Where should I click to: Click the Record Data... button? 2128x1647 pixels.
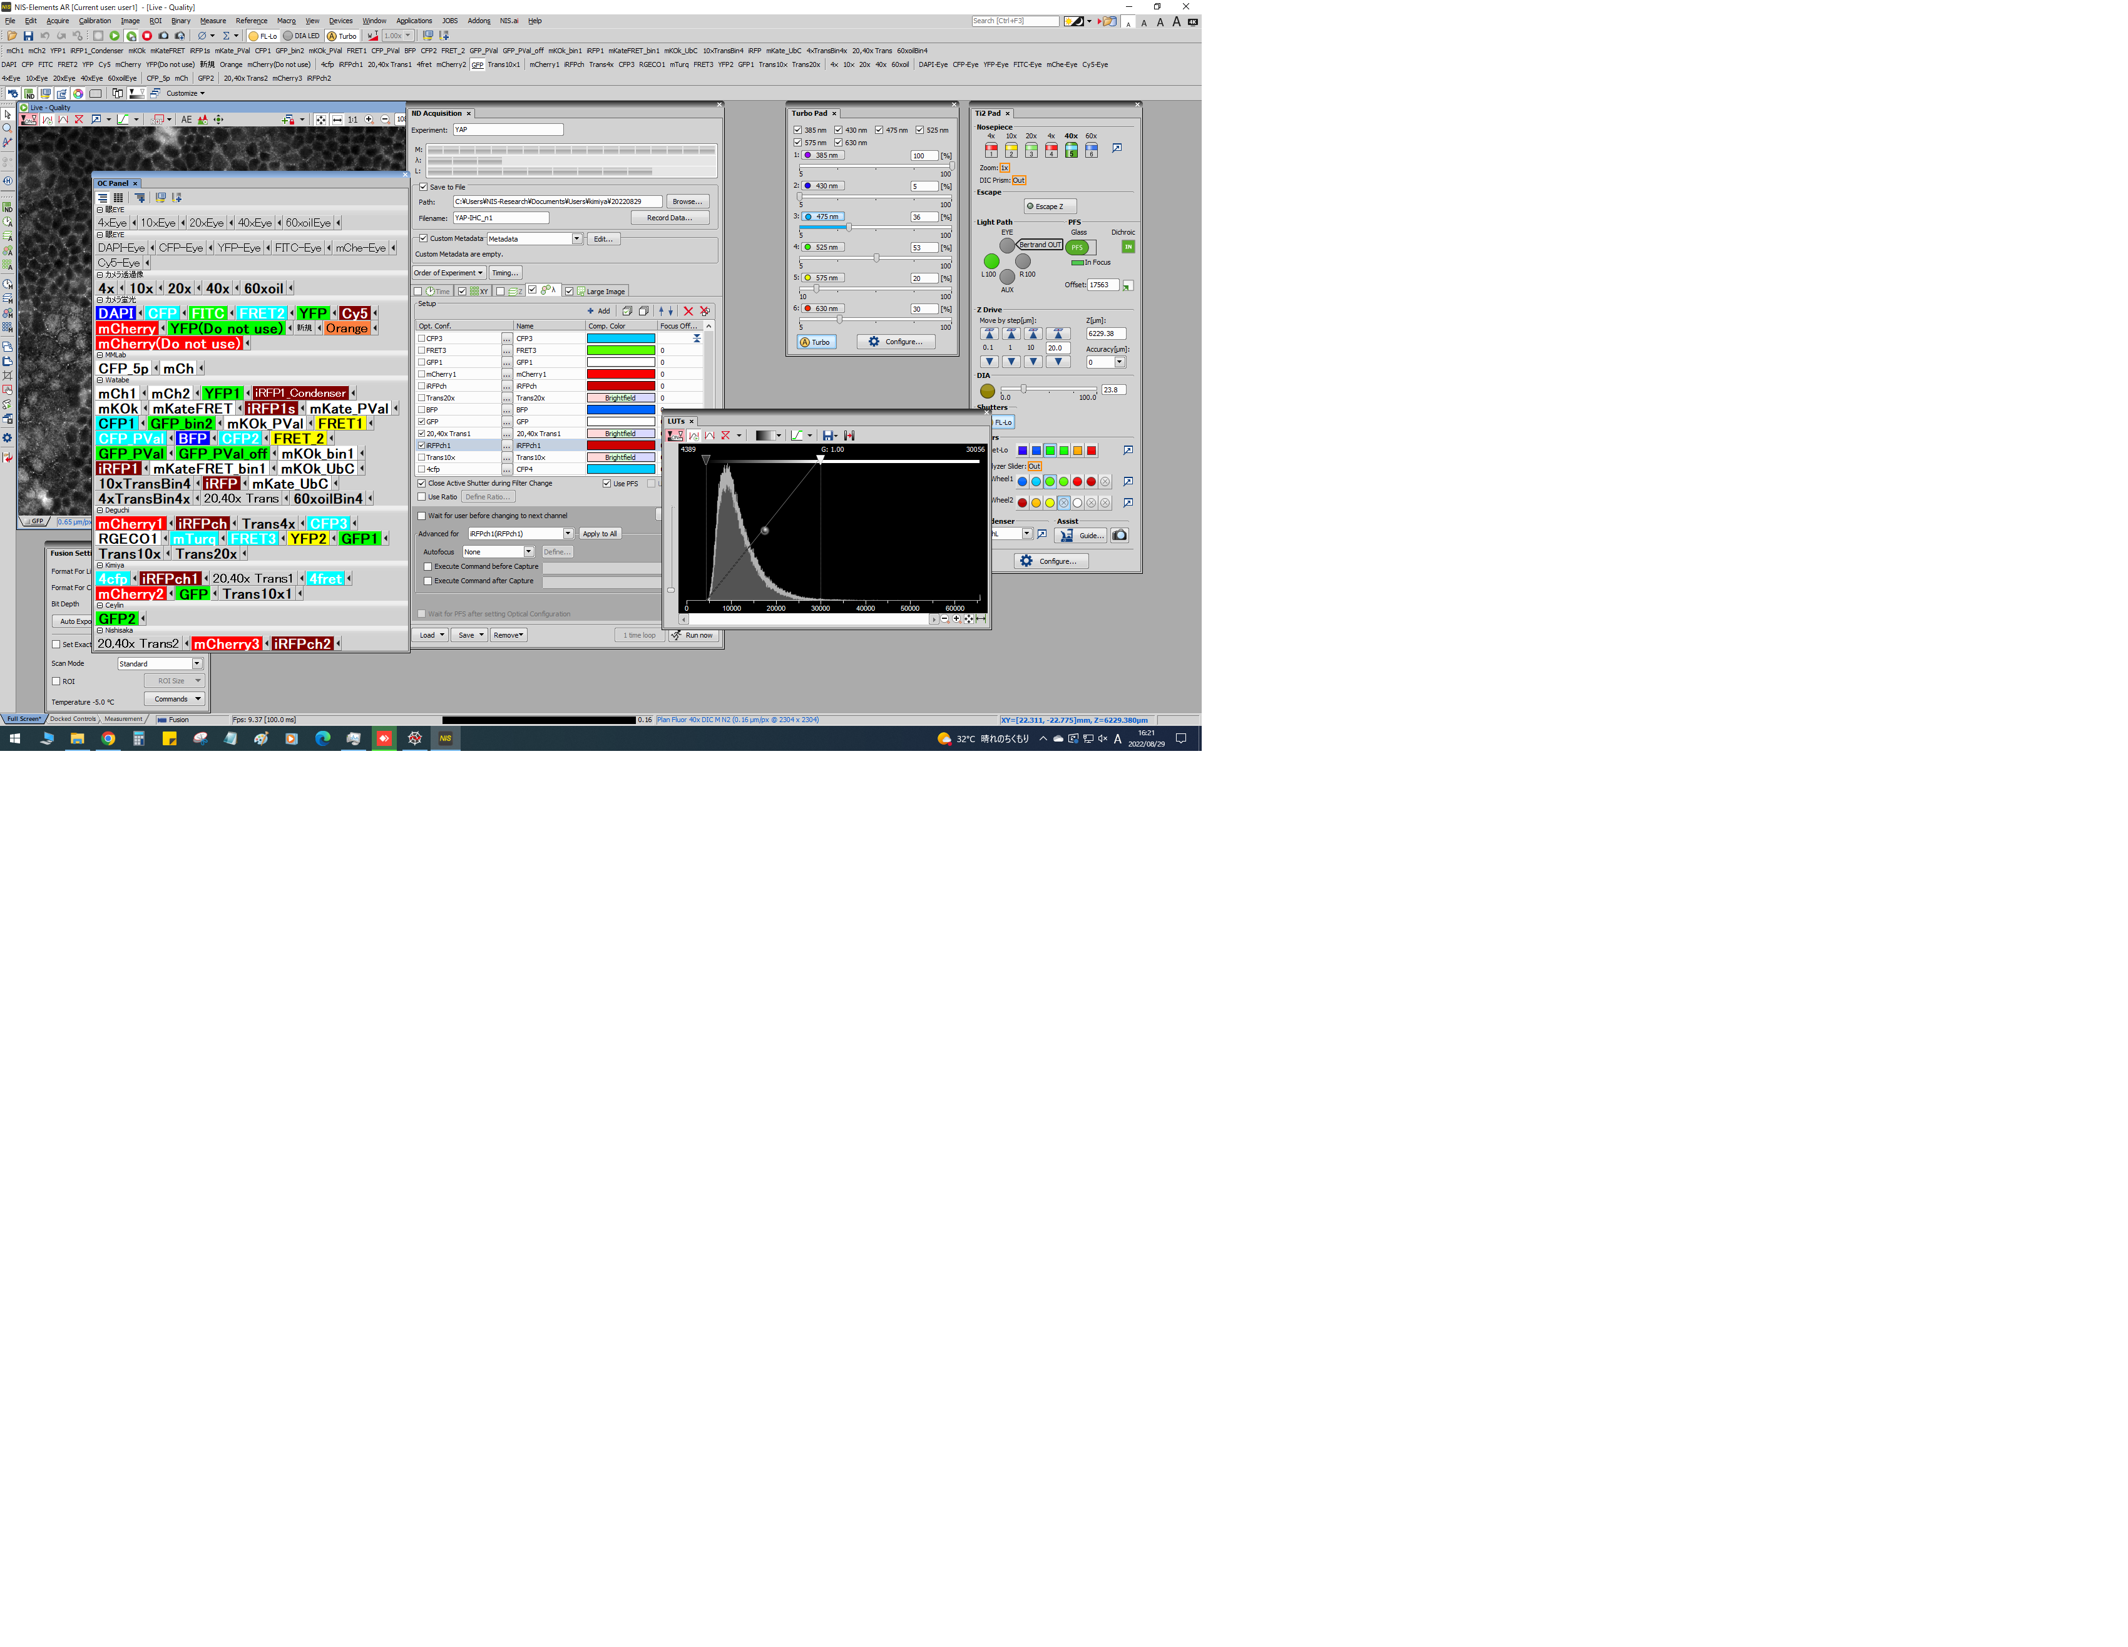pos(670,218)
